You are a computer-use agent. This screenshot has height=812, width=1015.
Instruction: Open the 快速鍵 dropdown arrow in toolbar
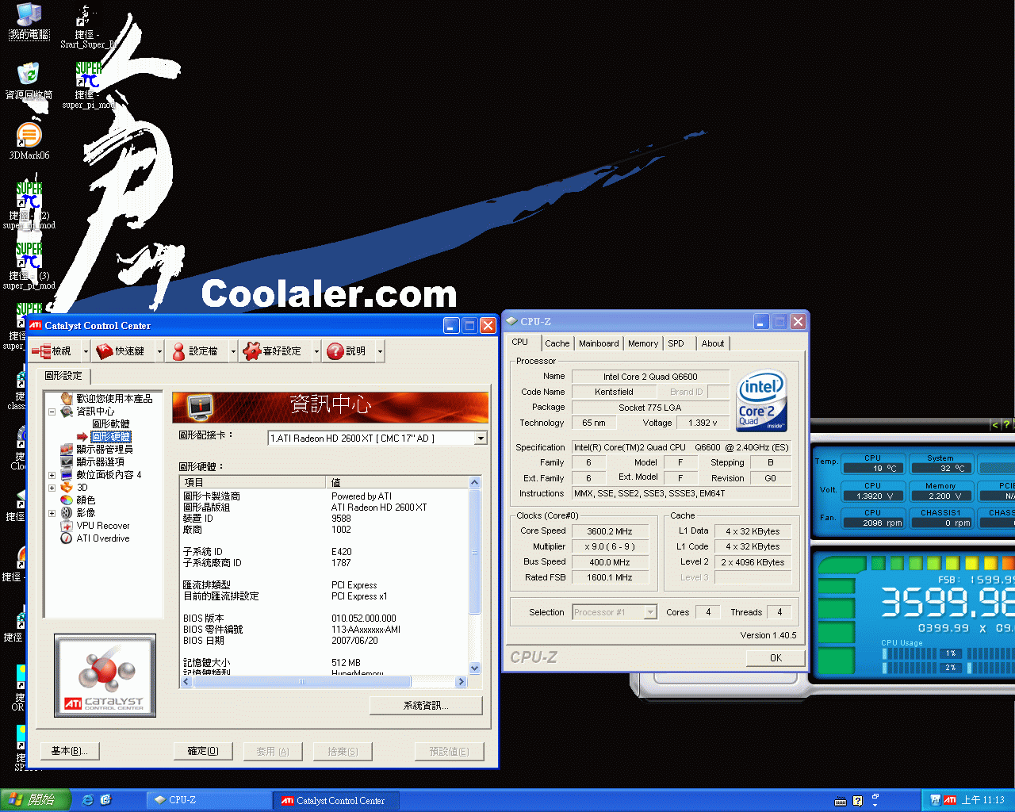[x=159, y=351]
